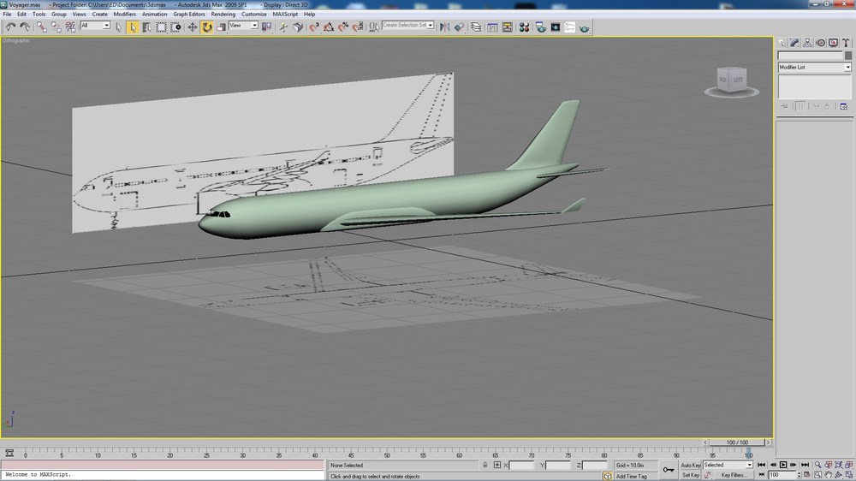Click the time slider showing 100 / 100
856x481 pixels.
tap(737, 442)
